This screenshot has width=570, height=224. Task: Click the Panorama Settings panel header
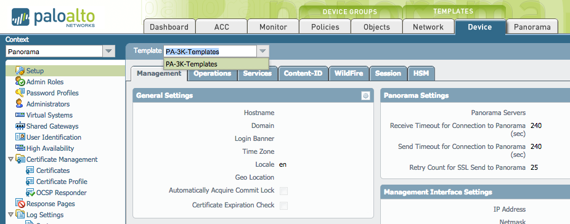475,95
